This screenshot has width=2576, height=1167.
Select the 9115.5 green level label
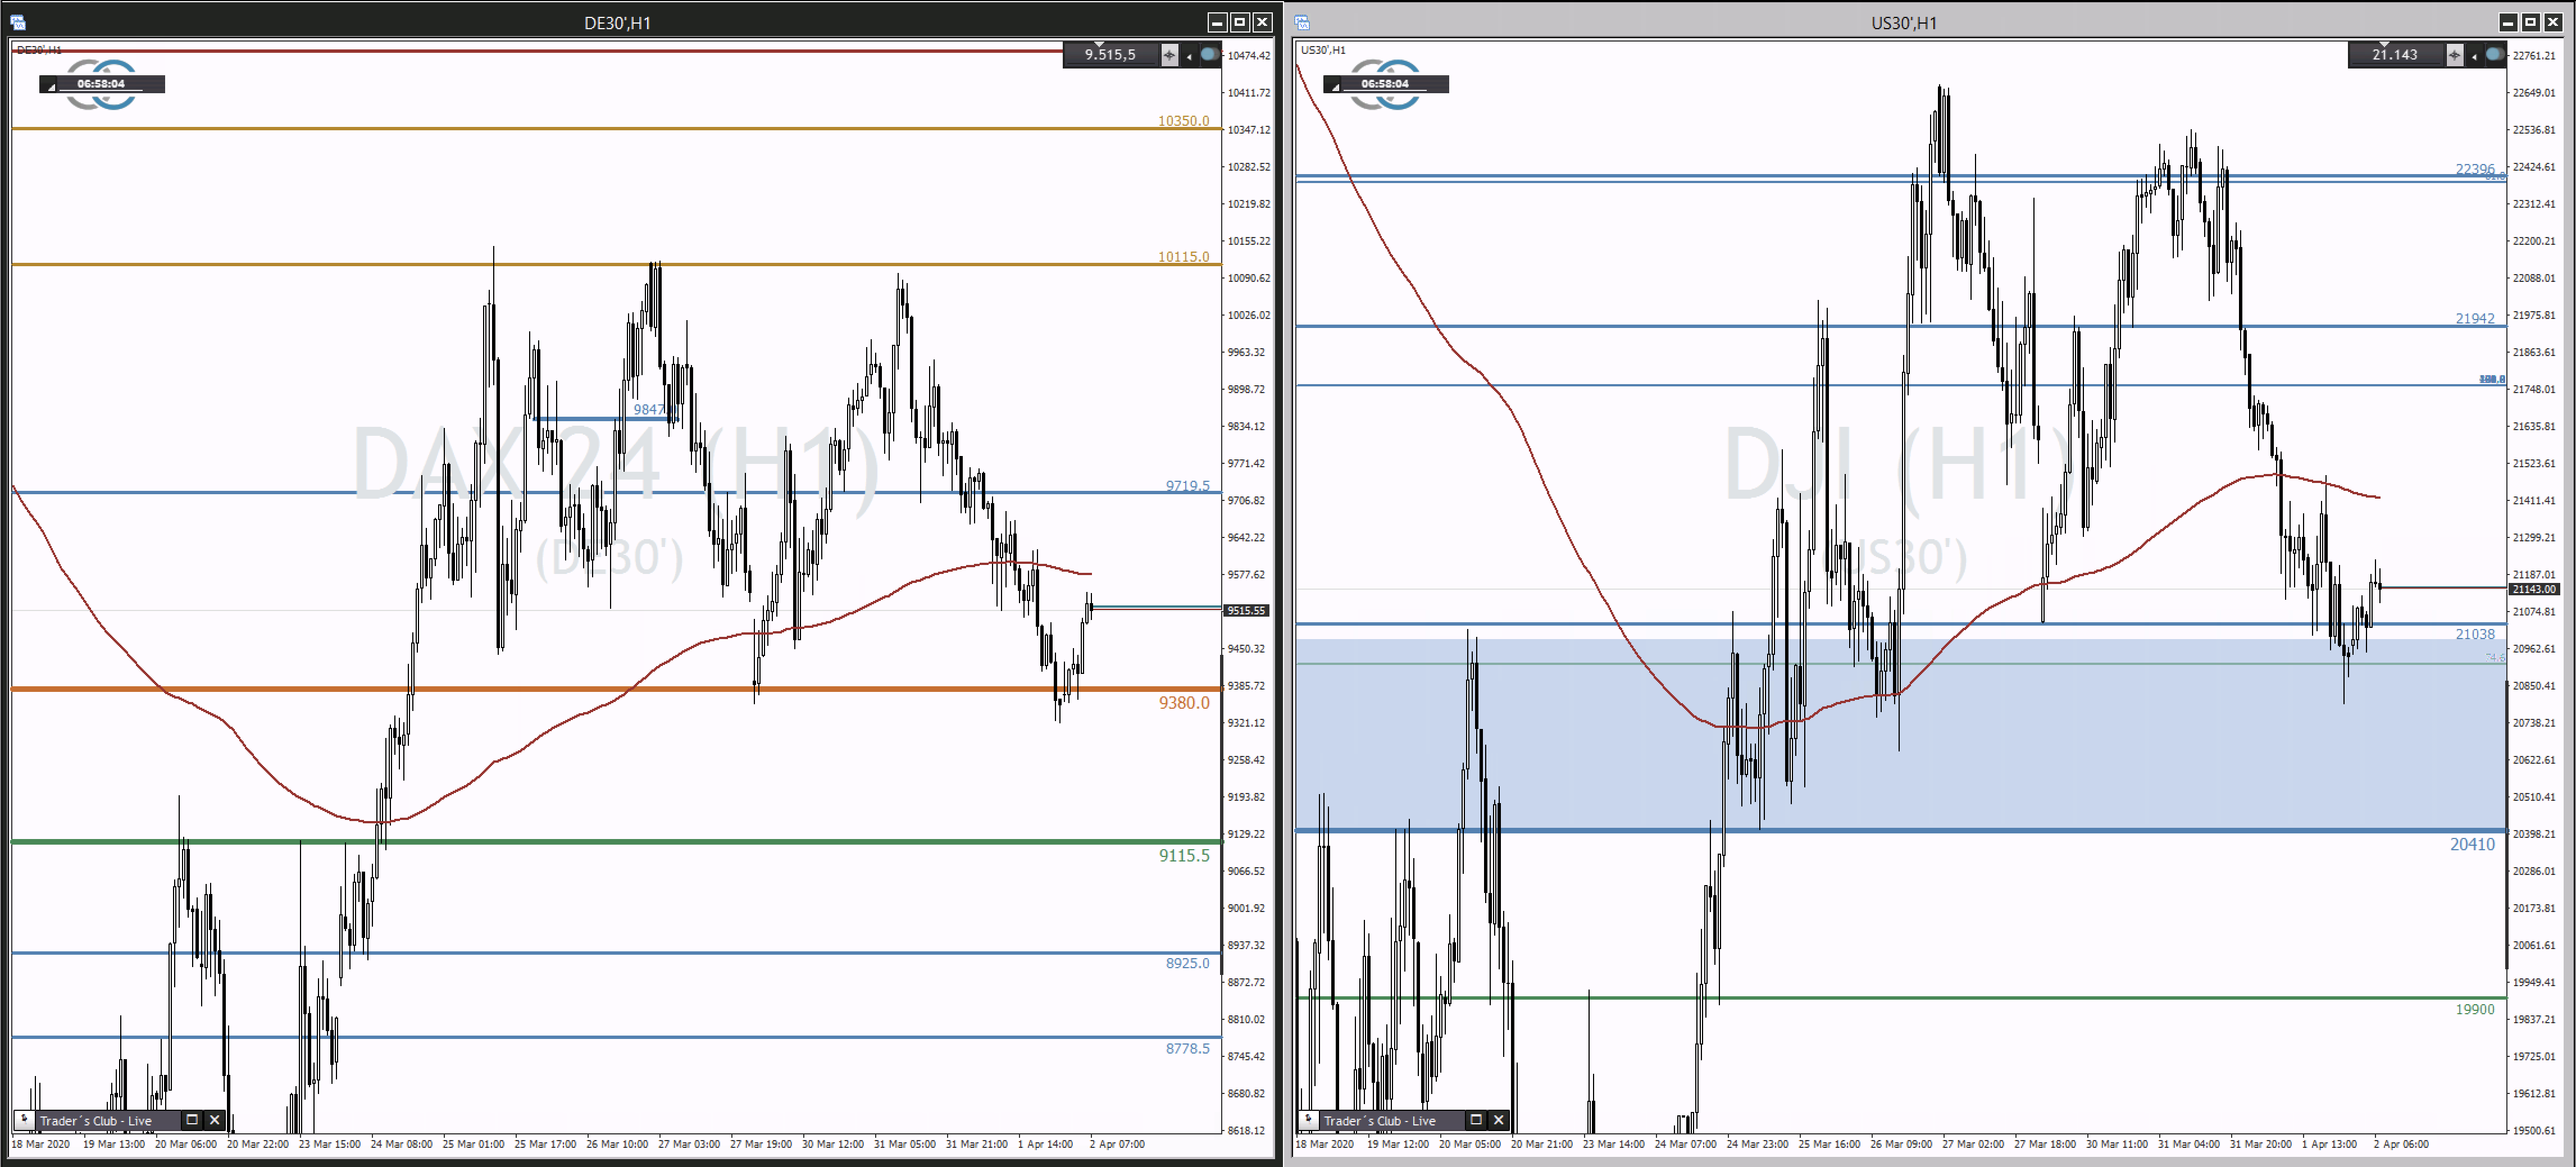tap(1184, 856)
